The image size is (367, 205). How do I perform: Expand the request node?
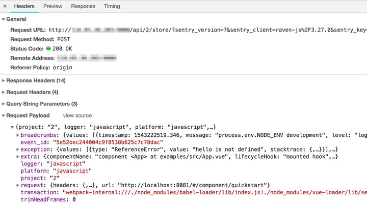click(x=17, y=185)
